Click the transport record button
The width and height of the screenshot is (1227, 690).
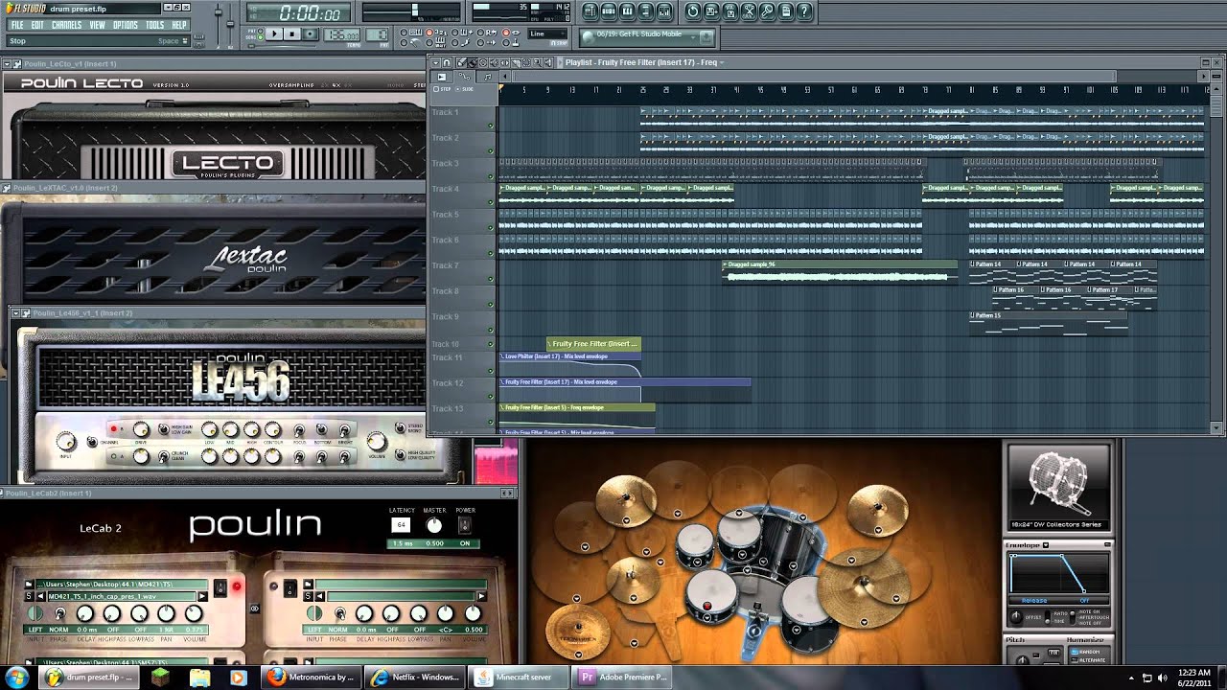pos(311,34)
